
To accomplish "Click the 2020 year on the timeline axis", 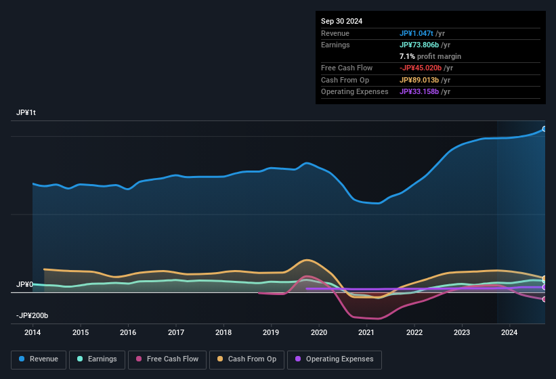I will 319,332.
